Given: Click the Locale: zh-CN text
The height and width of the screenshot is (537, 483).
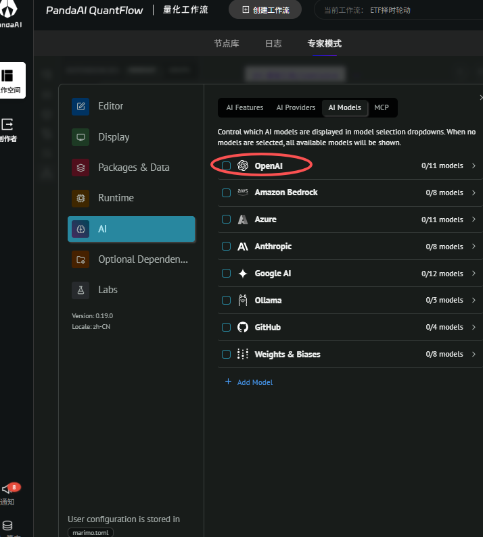Looking at the screenshot, I should point(91,327).
